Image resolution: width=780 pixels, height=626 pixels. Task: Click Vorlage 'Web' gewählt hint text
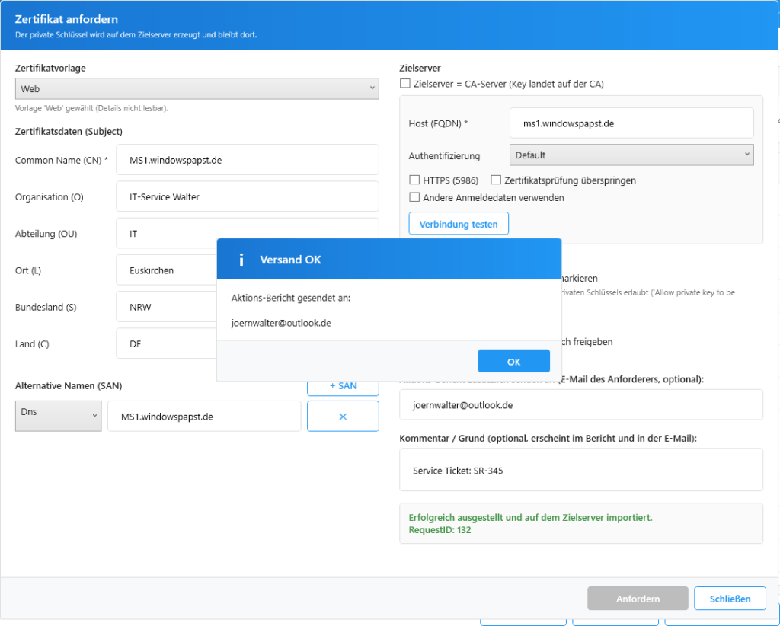(91, 108)
